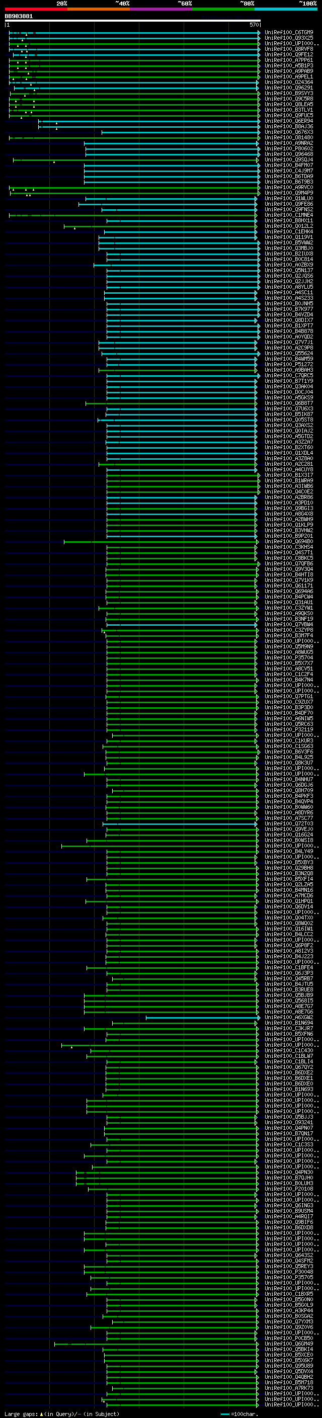
Task: Select the UniRef100_O81480 label
Action: pos(289,138)
